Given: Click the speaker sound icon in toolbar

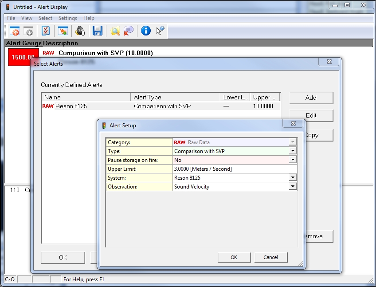Looking at the screenshot, I should [x=80, y=31].
